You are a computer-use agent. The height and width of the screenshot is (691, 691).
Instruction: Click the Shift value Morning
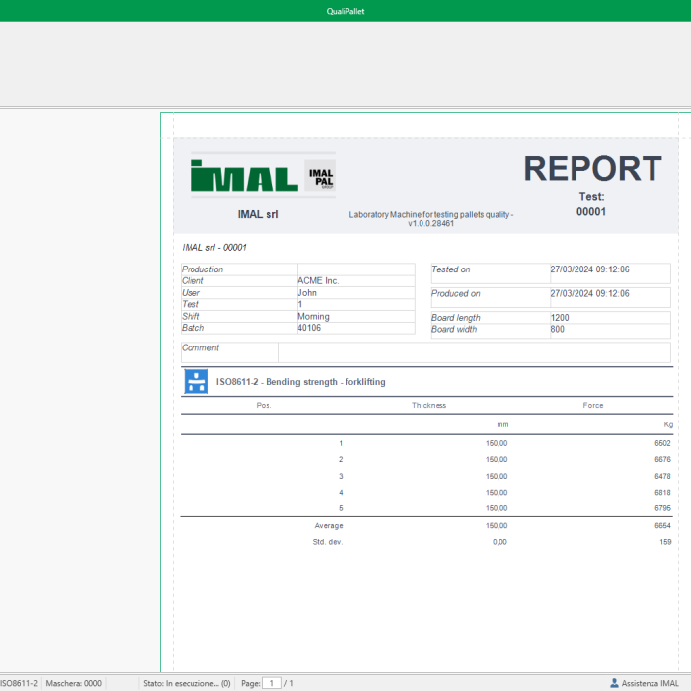point(313,316)
